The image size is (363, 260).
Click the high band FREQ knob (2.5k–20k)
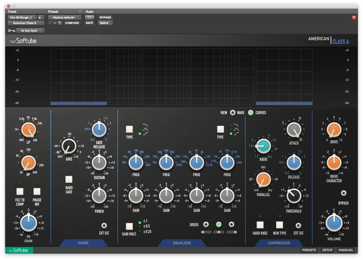227,162
